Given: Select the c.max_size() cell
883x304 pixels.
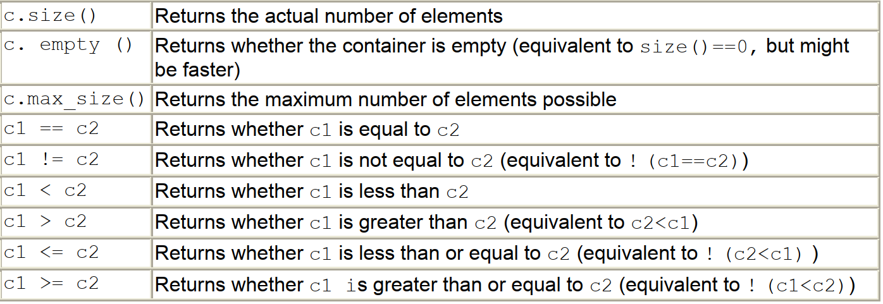Looking at the screenshot, I should click(x=75, y=99).
